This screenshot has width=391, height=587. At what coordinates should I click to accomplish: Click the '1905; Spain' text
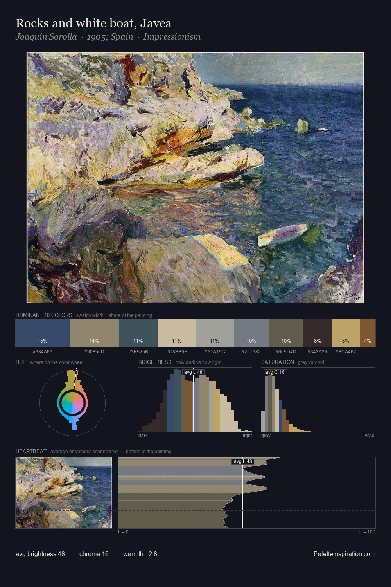pos(110,37)
